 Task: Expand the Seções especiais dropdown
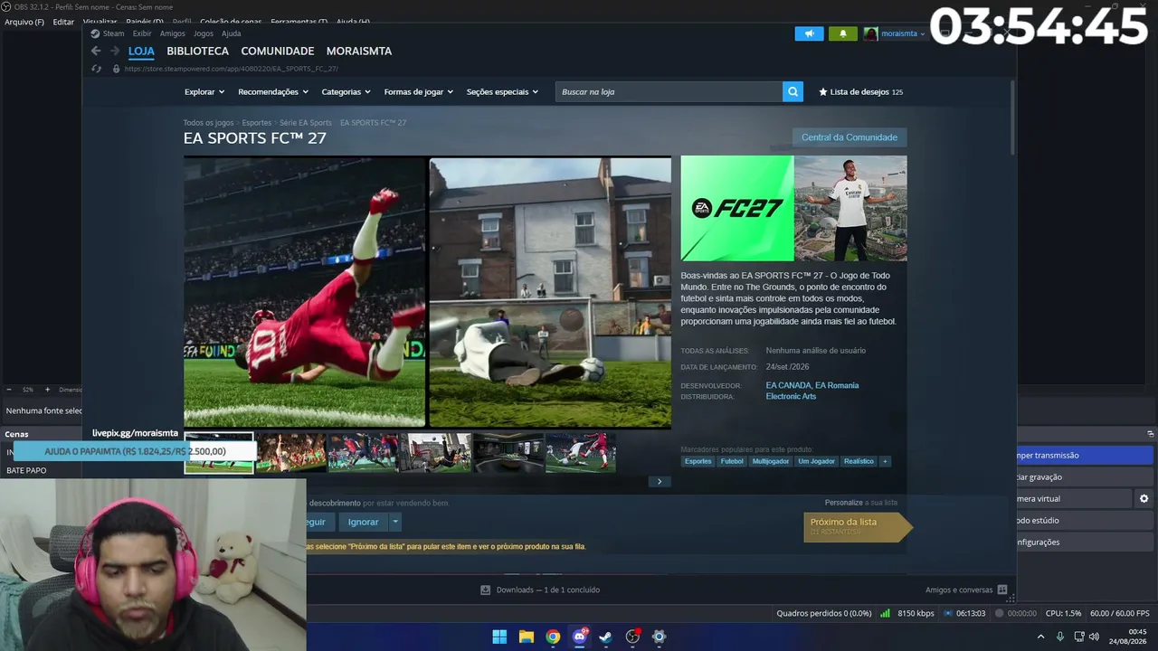(502, 91)
